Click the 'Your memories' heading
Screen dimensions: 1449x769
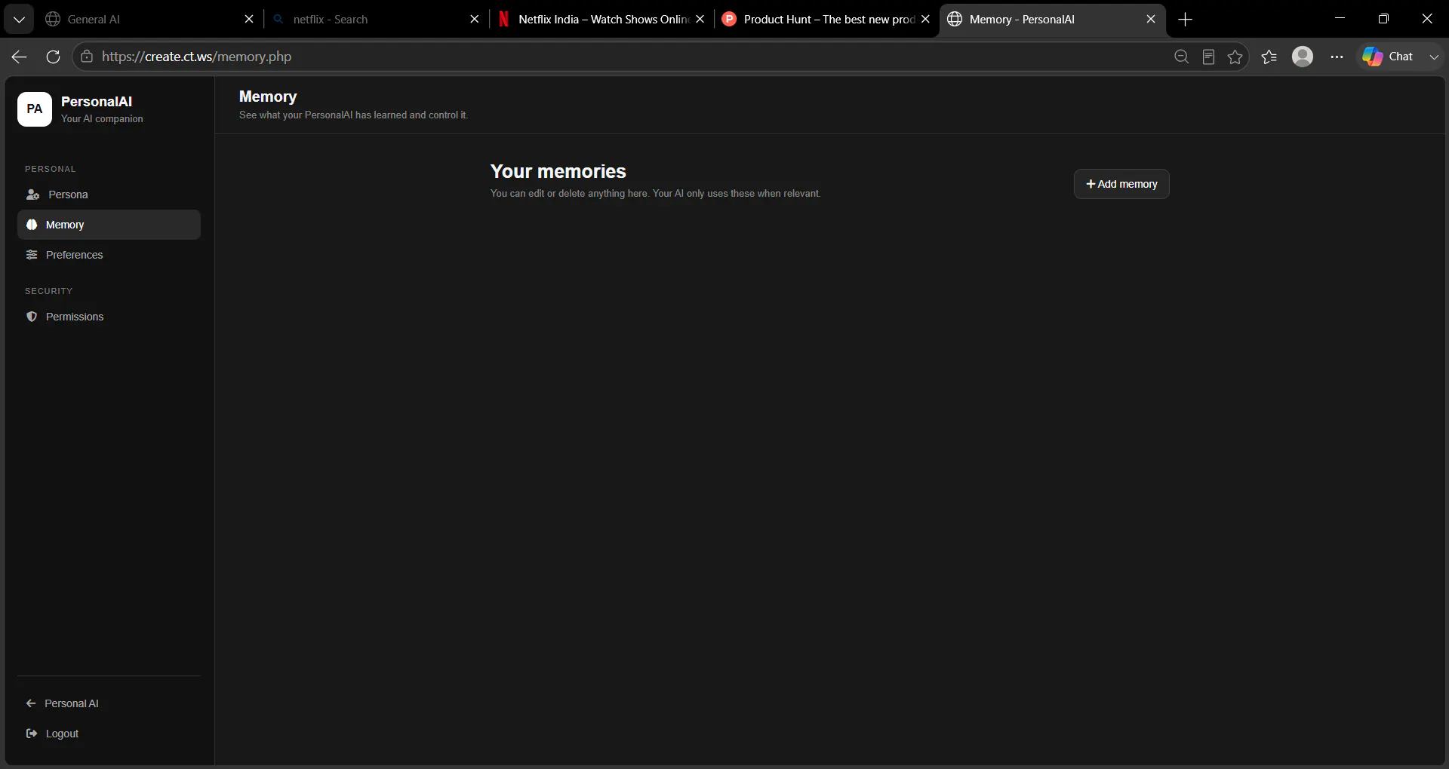pos(558,171)
